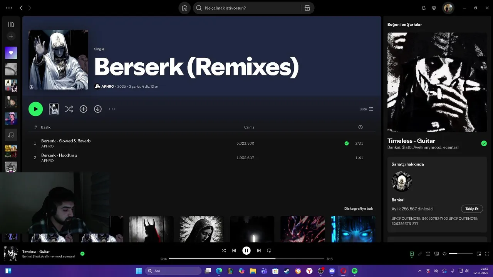This screenshot has width=493, height=277.
Task: Open Bankai artist avatar in Sanatçı hakkında
Action: [402, 182]
